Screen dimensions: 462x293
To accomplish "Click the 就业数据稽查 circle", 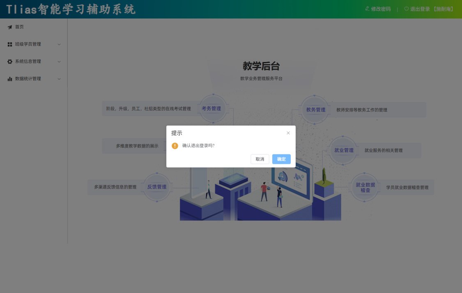I will click(365, 187).
